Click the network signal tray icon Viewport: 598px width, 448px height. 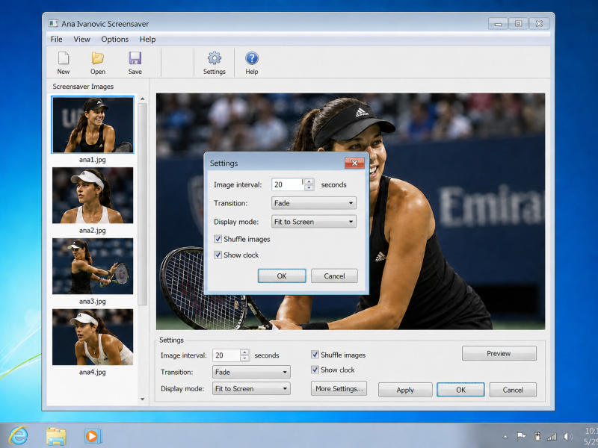552,436
